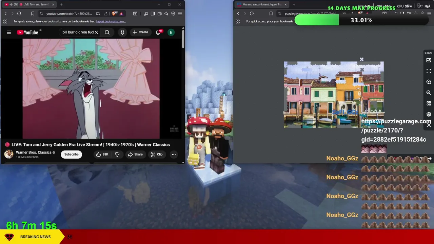Mute the Tom and Jerry tab audio icon
434x244 pixels.
pos(11,4)
